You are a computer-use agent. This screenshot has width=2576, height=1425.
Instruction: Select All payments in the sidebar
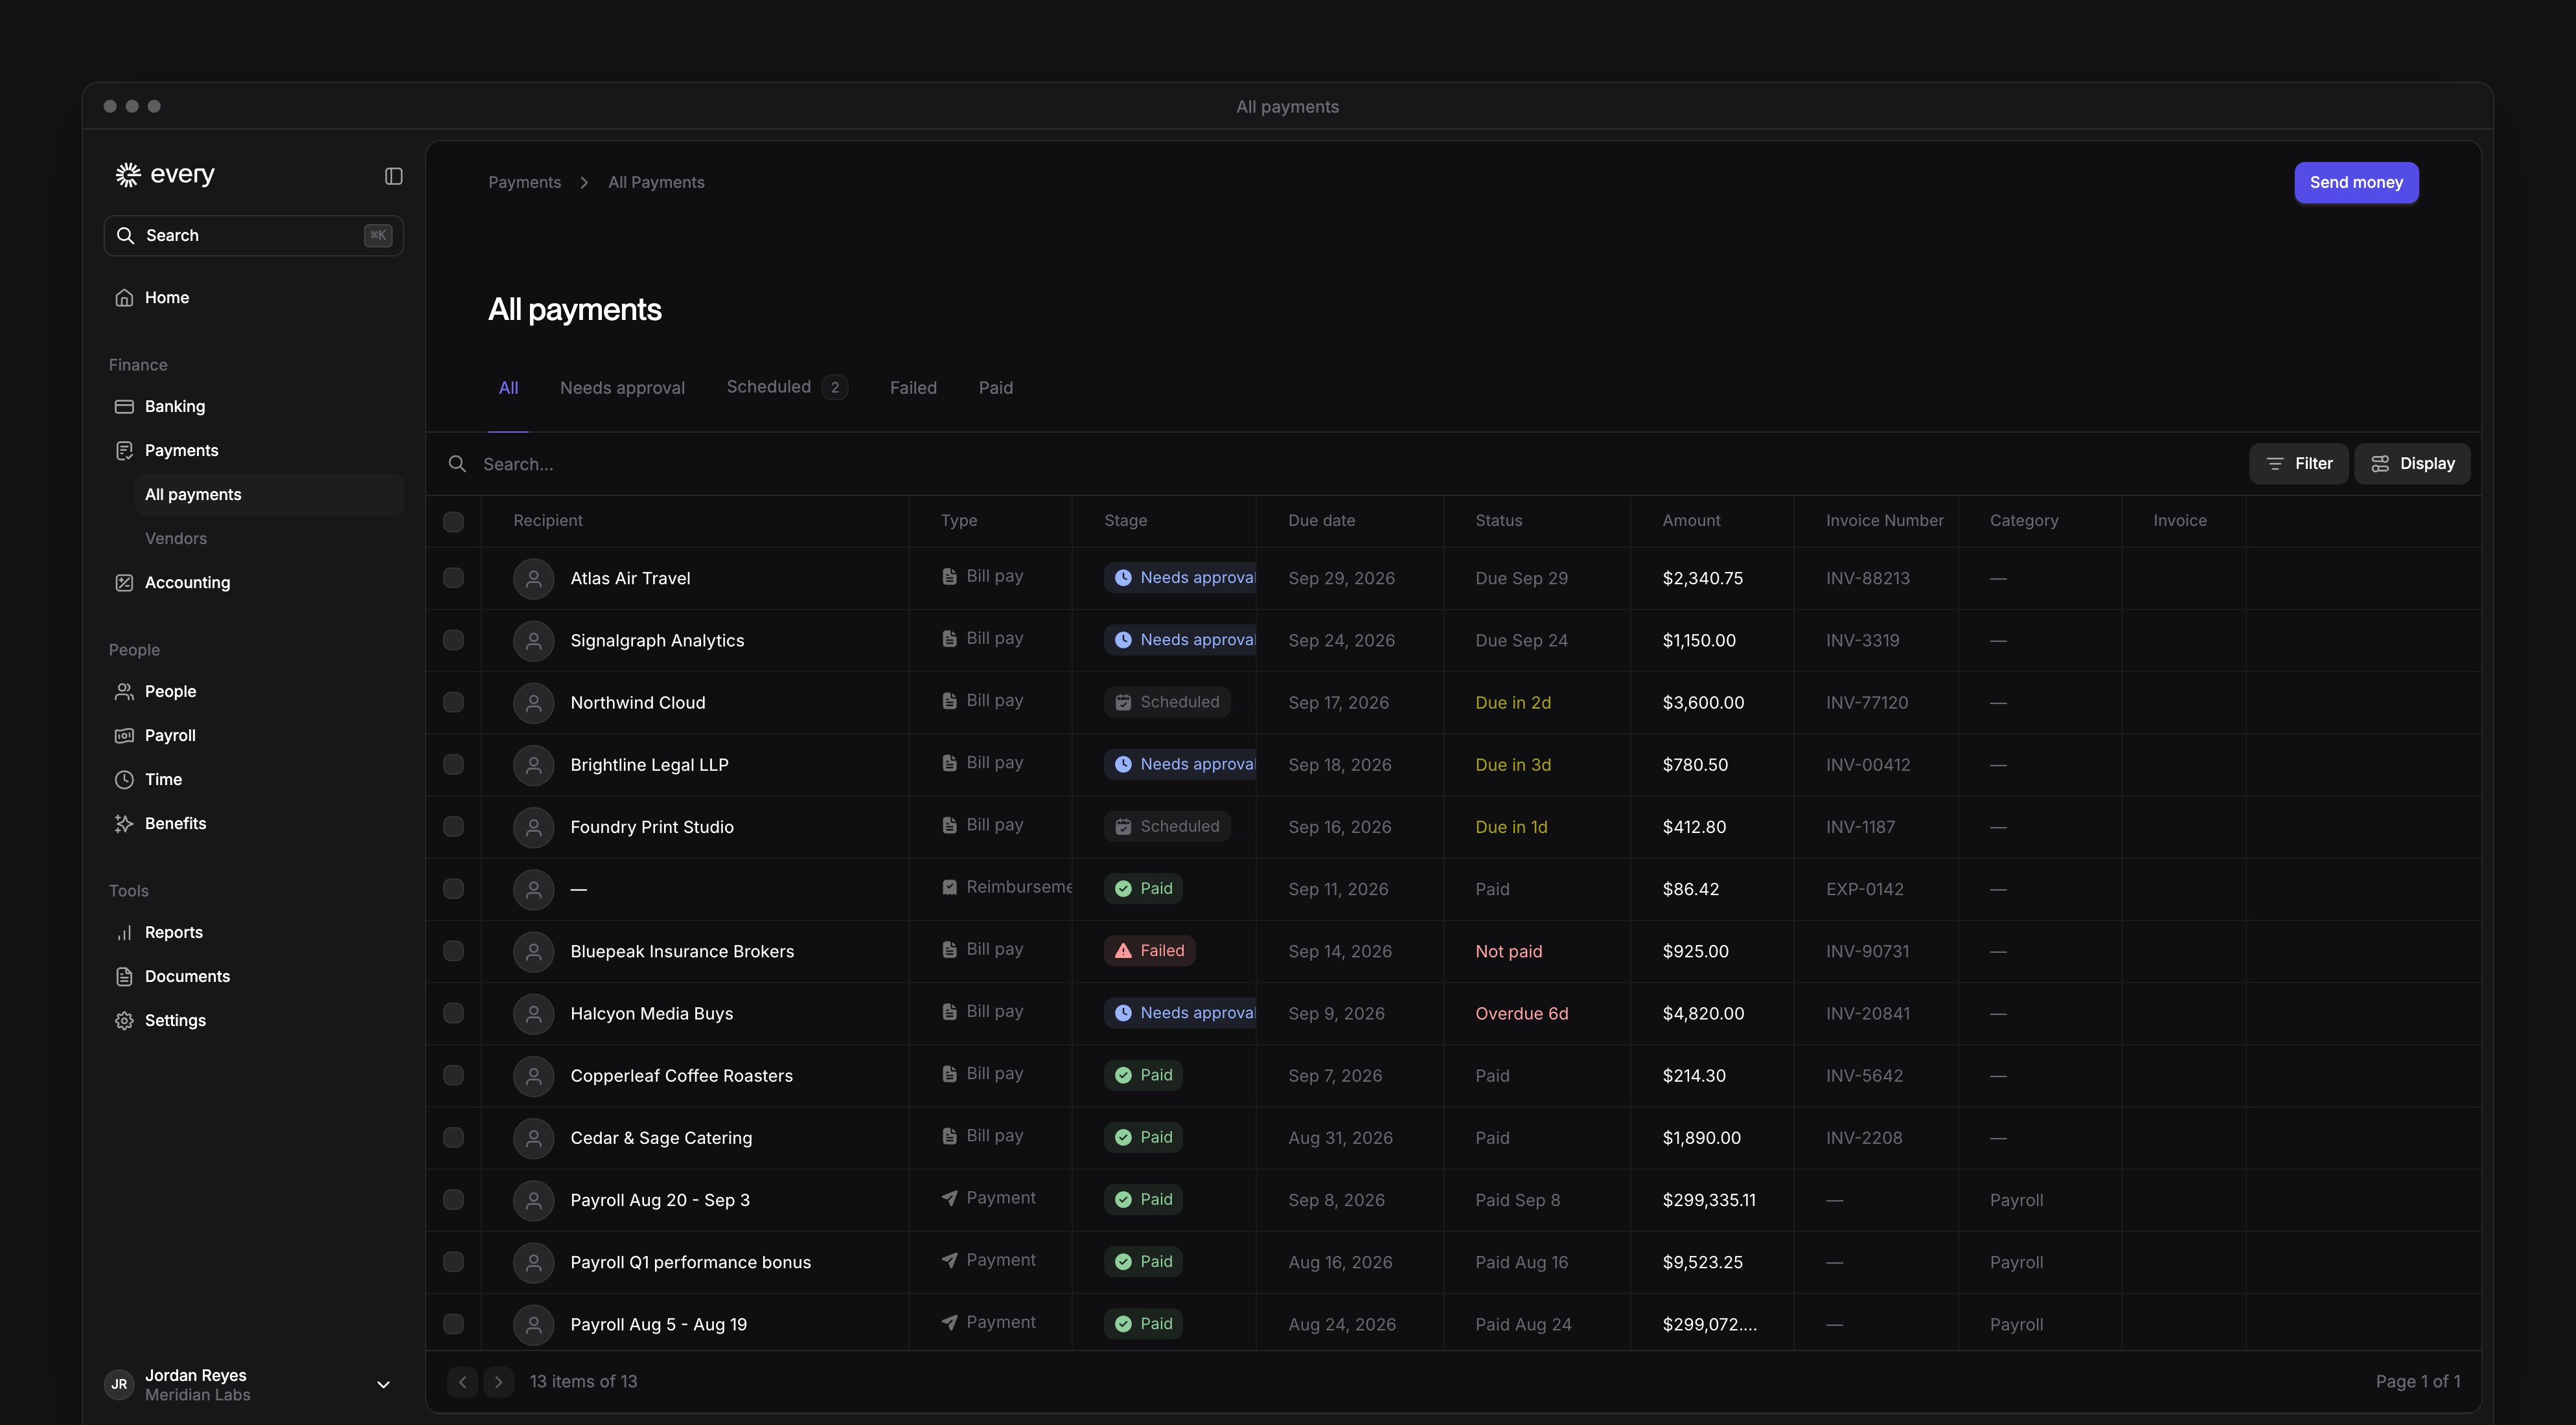point(269,494)
